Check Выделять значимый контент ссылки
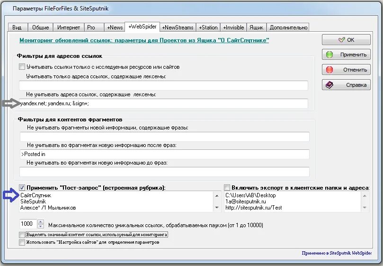383x266 pixels. [22, 235]
